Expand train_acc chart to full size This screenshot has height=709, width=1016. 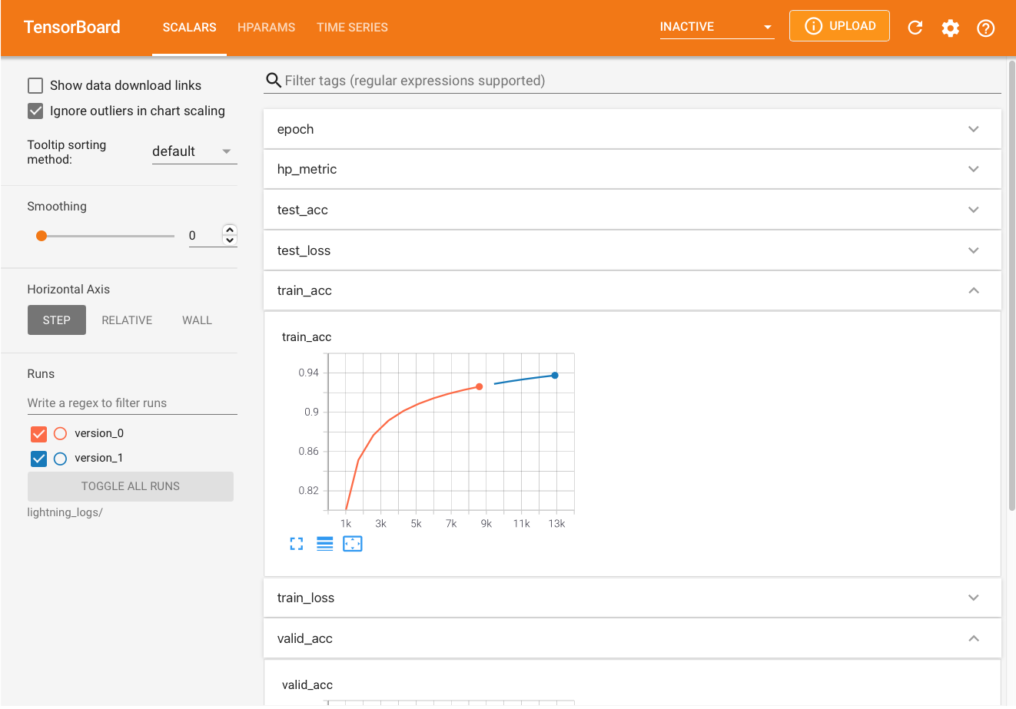(x=297, y=544)
